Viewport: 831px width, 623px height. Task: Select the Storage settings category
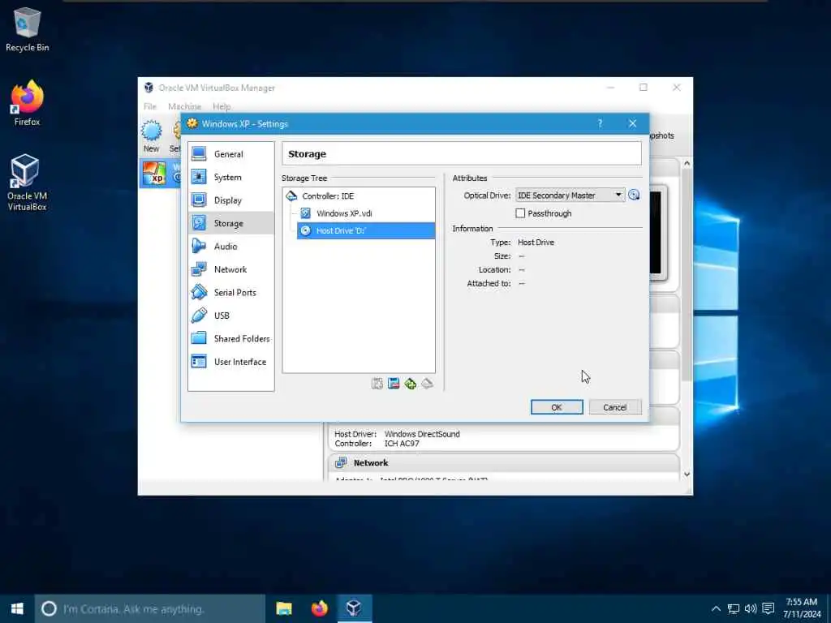[x=230, y=224]
